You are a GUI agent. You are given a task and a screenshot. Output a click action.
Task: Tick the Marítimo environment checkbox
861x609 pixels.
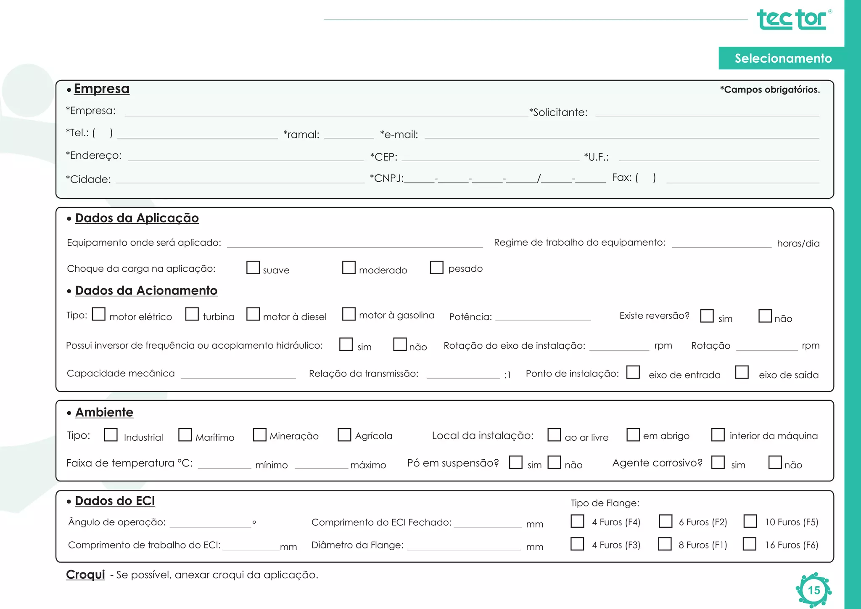coord(185,435)
